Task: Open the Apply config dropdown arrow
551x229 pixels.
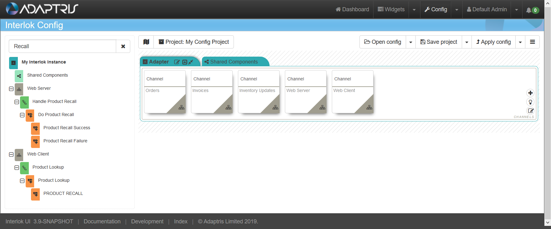Action: tap(520, 42)
